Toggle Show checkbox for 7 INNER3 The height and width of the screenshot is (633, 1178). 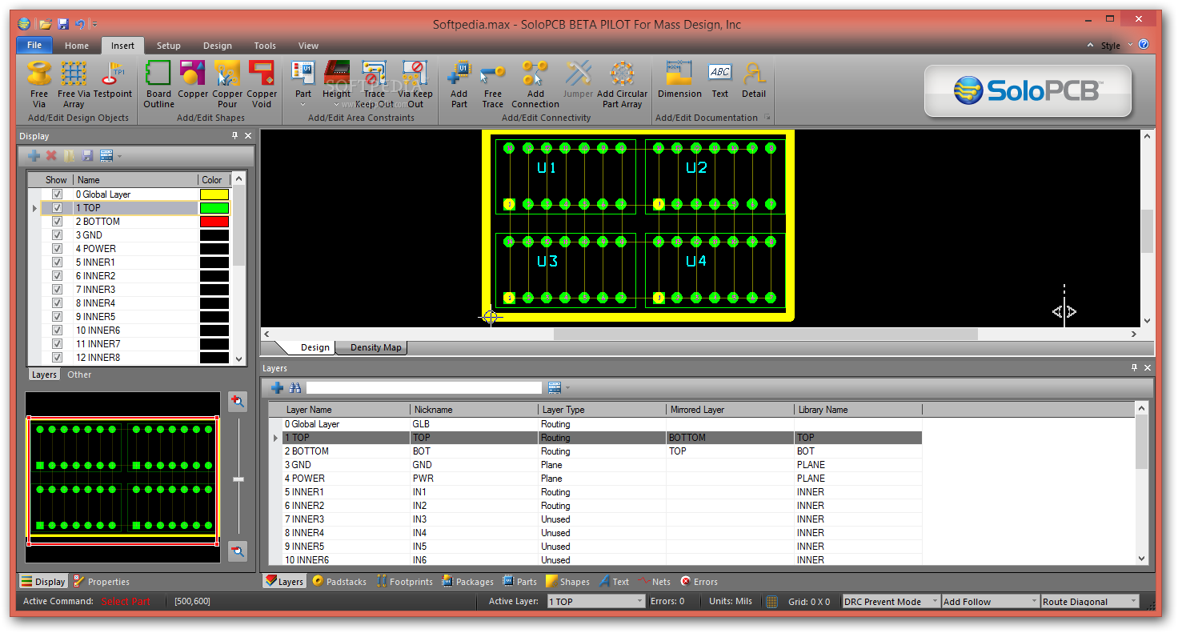pyautogui.click(x=57, y=290)
